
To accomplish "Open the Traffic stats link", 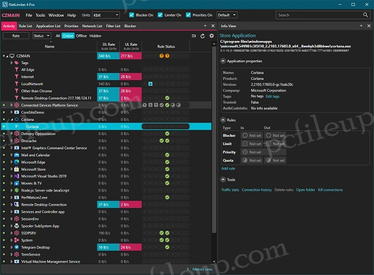I will (230, 190).
